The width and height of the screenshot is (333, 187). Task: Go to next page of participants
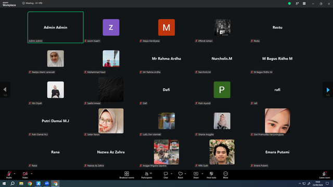328,90
